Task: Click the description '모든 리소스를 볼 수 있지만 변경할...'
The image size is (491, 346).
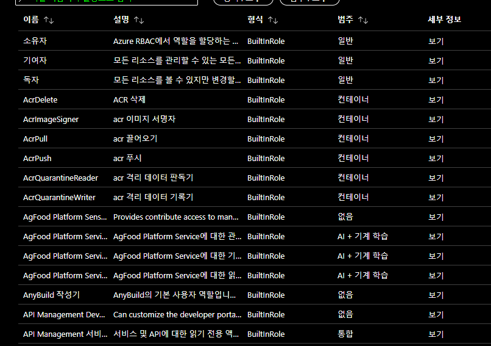Action: pos(177,80)
